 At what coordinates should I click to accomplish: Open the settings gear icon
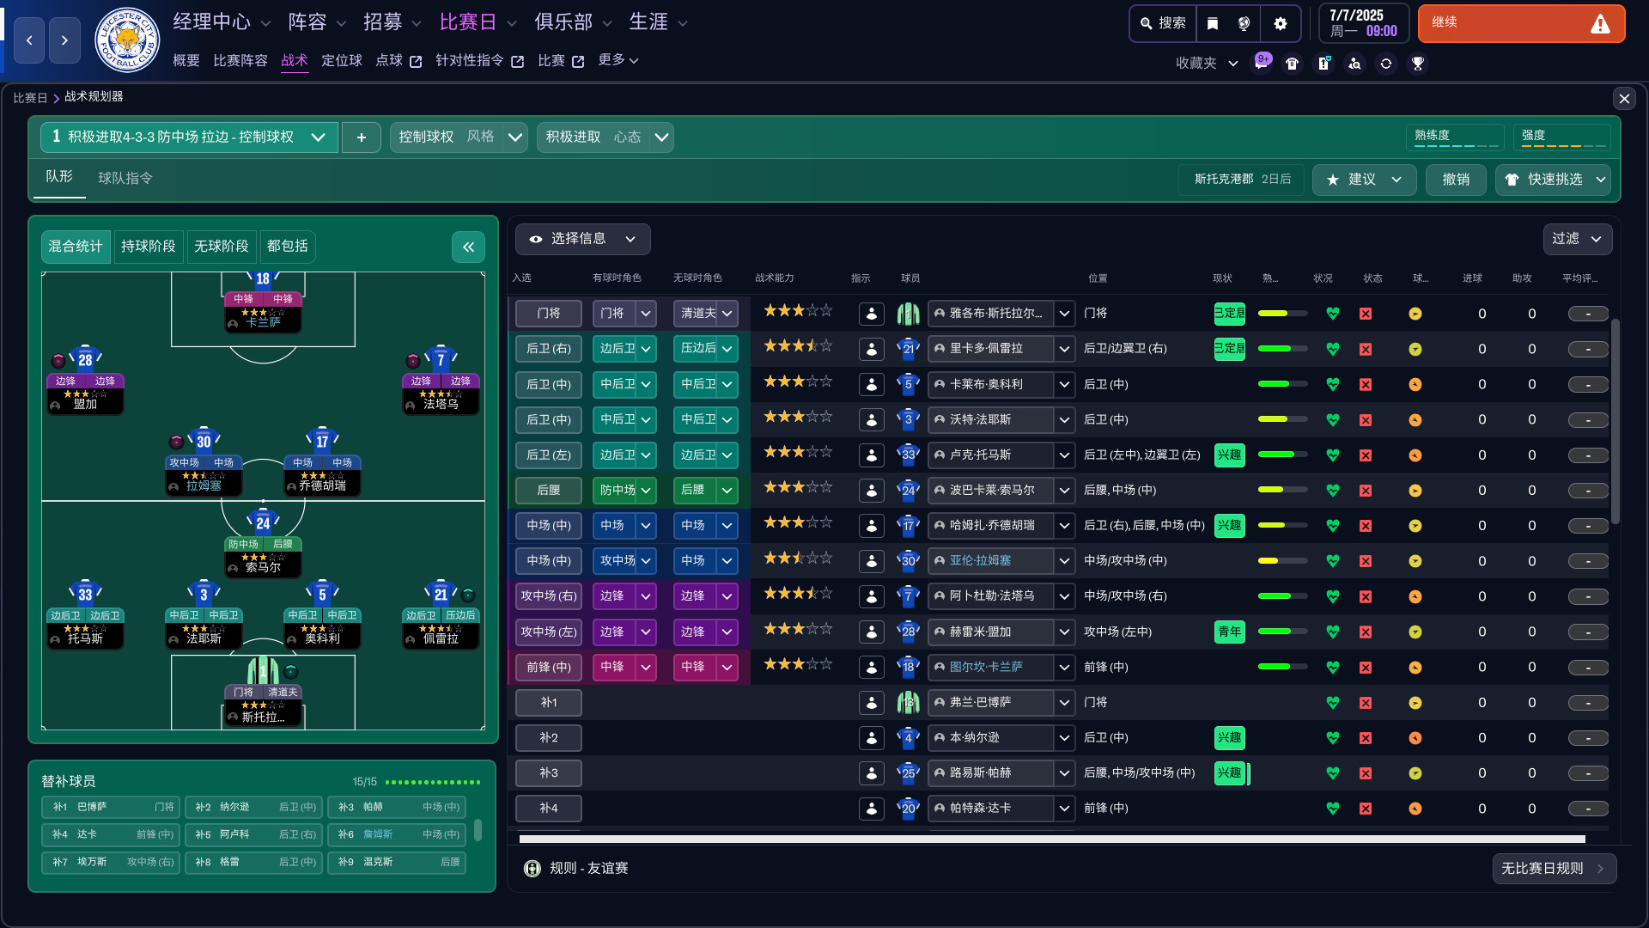(1280, 23)
